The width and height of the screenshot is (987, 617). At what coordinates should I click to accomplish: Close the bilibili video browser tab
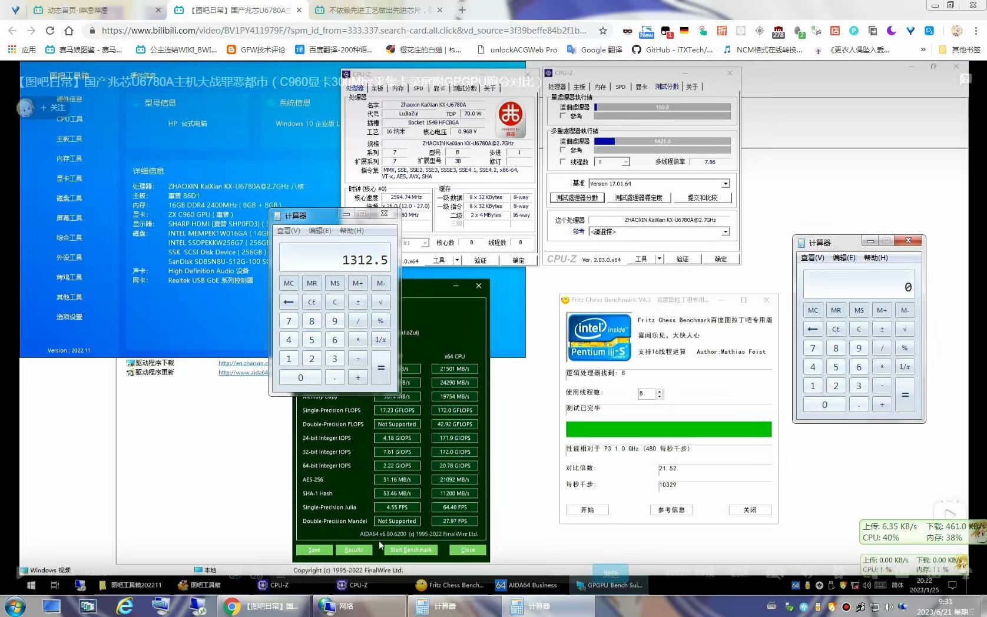(299, 10)
